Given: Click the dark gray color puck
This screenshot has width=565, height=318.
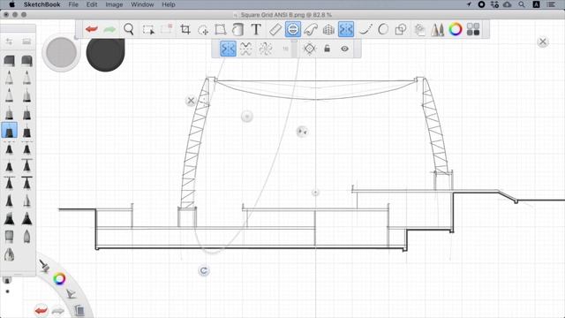Looking at the screenshot, I should click(105, 53).
